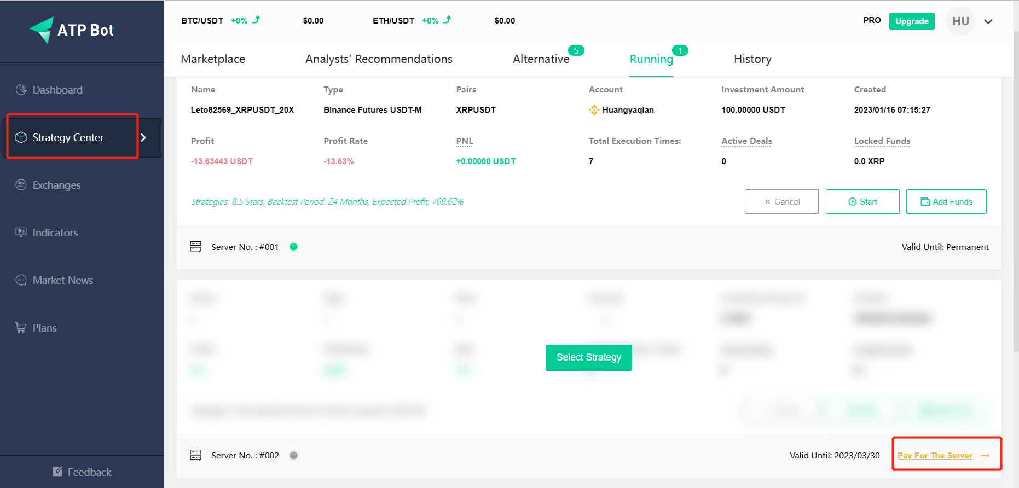
Task: Open Dashboard from the sidebar
Action: (57, 90)
